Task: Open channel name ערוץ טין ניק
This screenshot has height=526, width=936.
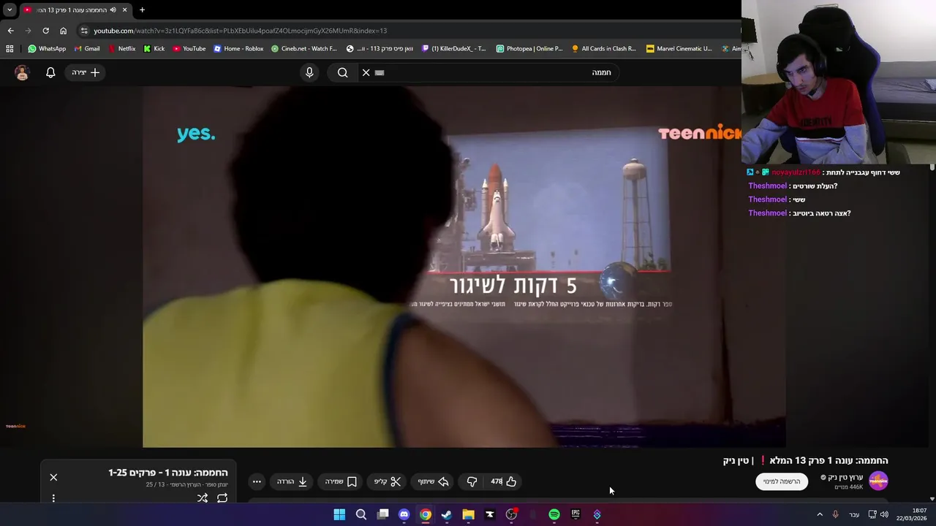Action: coord(846,477)
